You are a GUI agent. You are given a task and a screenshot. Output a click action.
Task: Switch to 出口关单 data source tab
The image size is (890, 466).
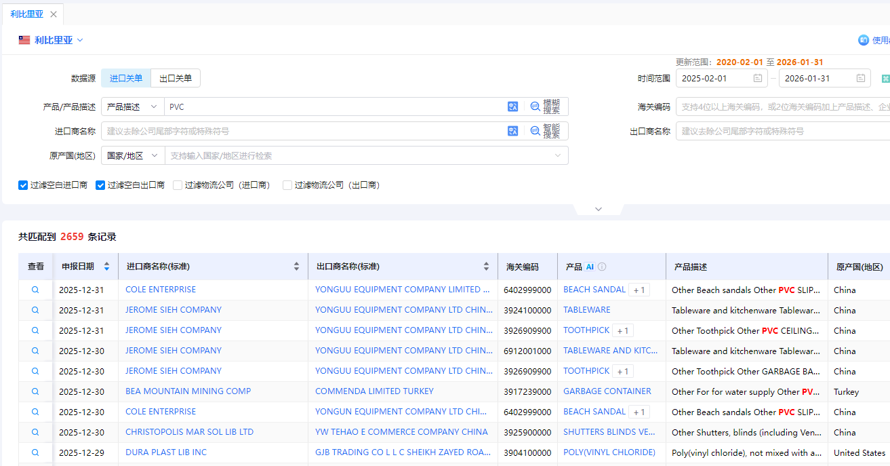click(x=176, y=78)
